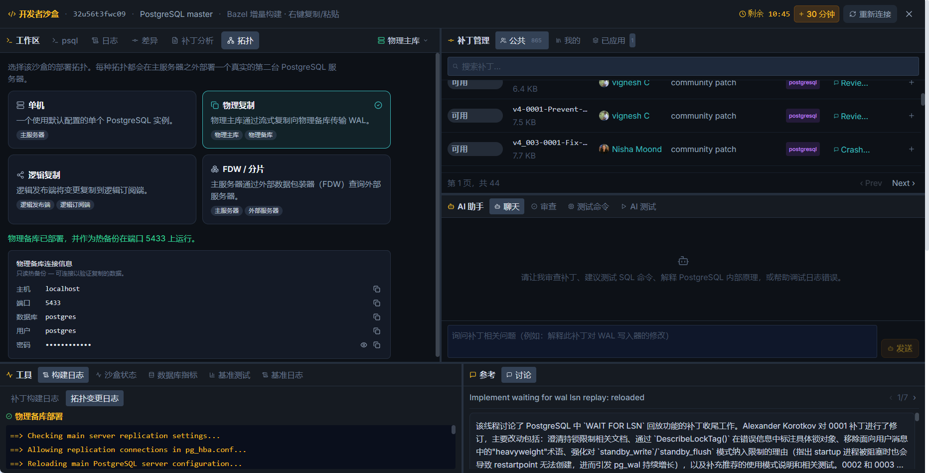Open the 差异 diff tab
929x473 pixels.
pos(145,40)
